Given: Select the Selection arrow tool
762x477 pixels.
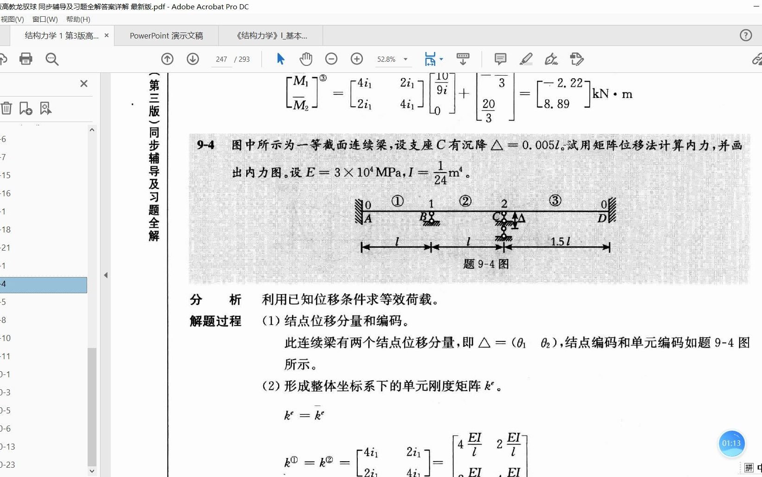Looking at the screenshot, I should pyautogui.click(x=279, y=59).
